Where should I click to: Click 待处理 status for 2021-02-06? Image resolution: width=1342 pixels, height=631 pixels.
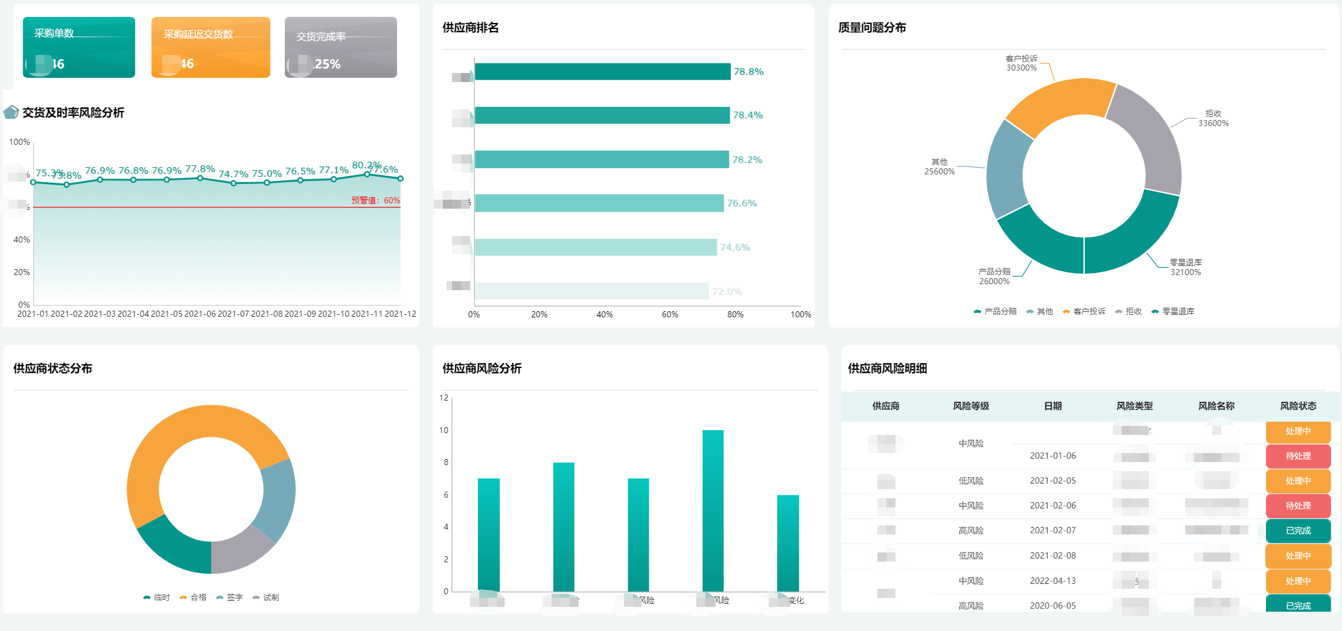pyautogui.click(x=1299, y=506)
